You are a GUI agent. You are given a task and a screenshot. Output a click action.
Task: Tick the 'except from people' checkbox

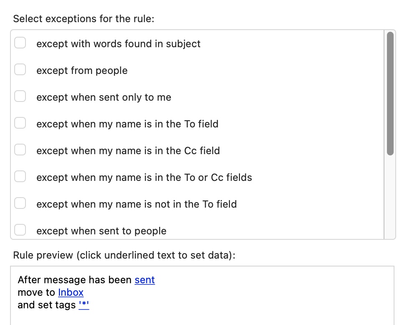coord(20,70)
